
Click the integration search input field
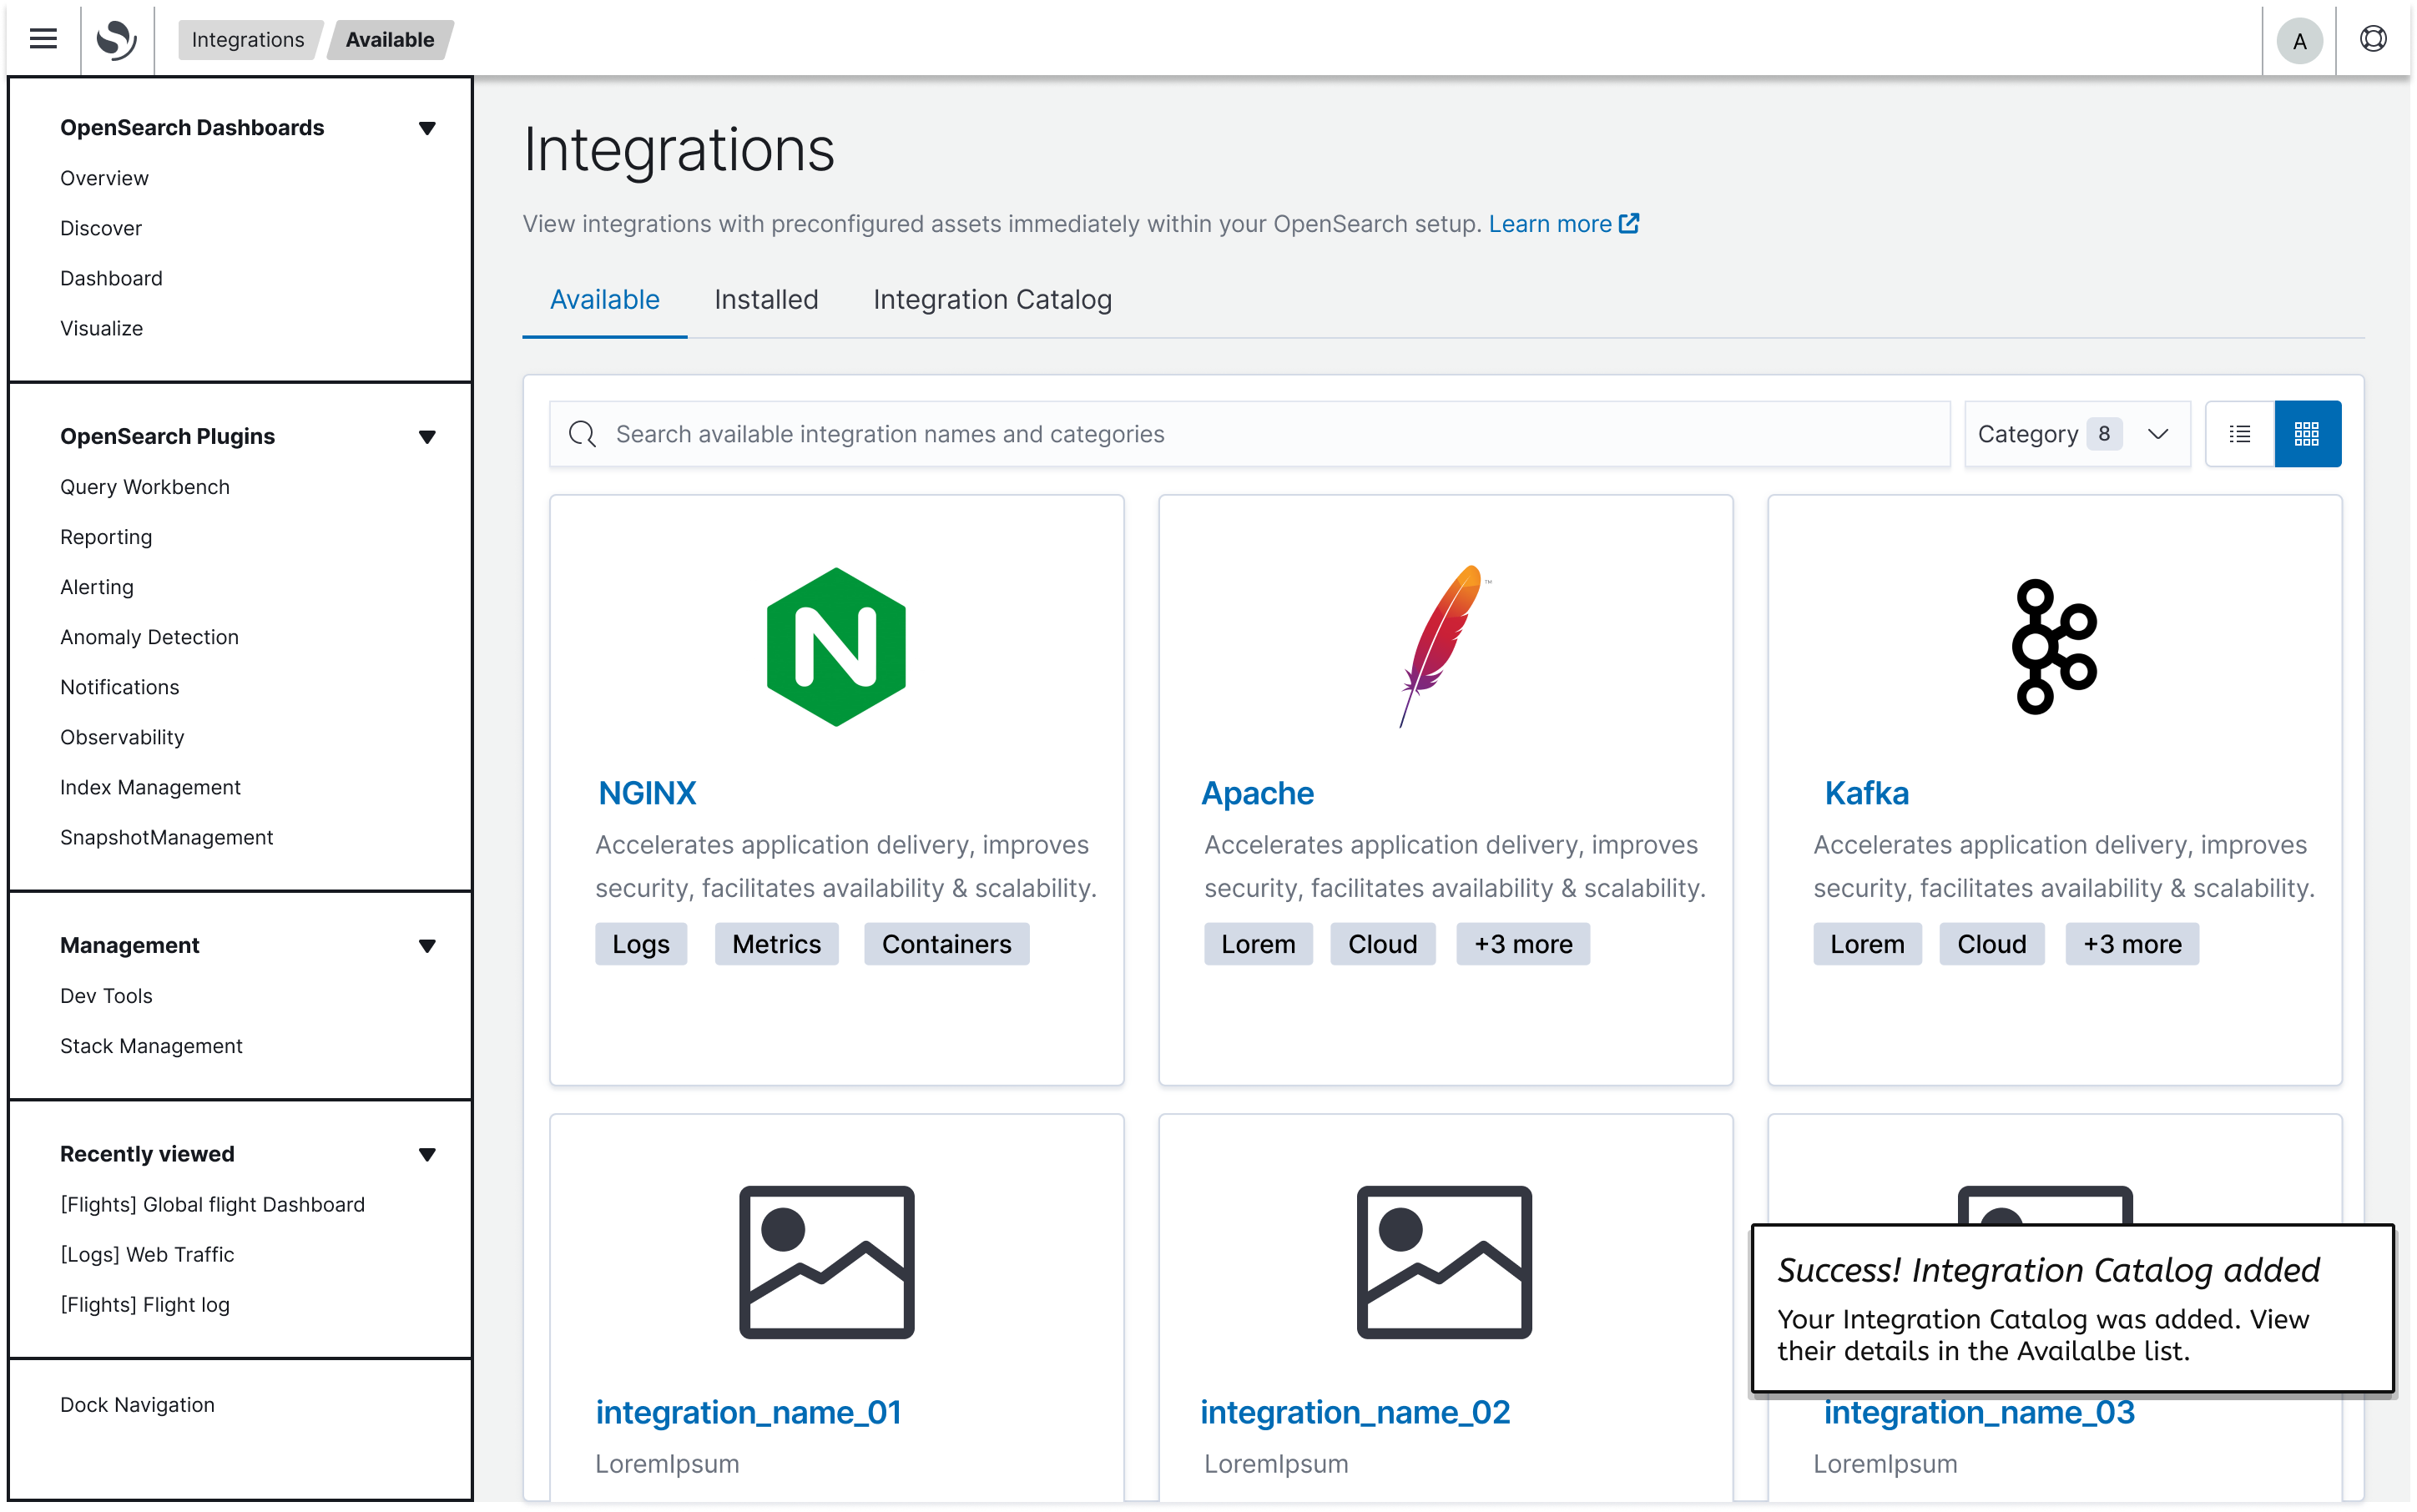pos(1100,434)
